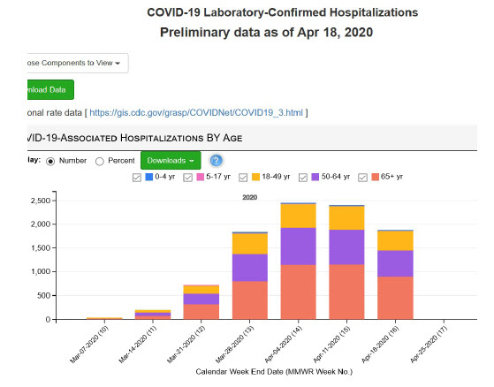This screenshot has height=387, width=494.
Task: Click the 65+ segment of Apr-04-2020 bar
Action: pyautogui.click(x=299, y=292)
